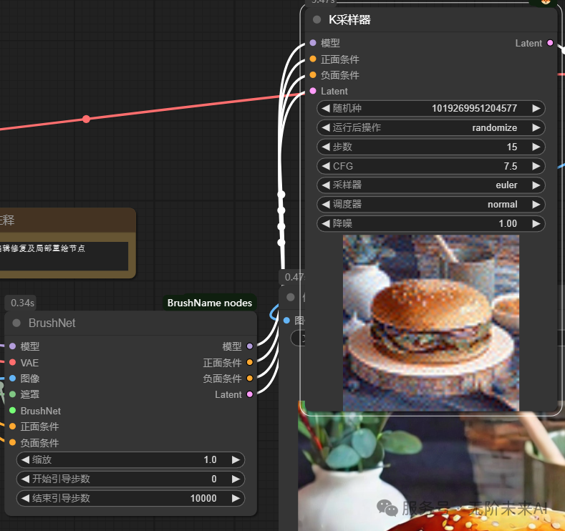
Task: Click the Latent input socket on K采样器
Action: pyautogui.click(x=313, y=91)
